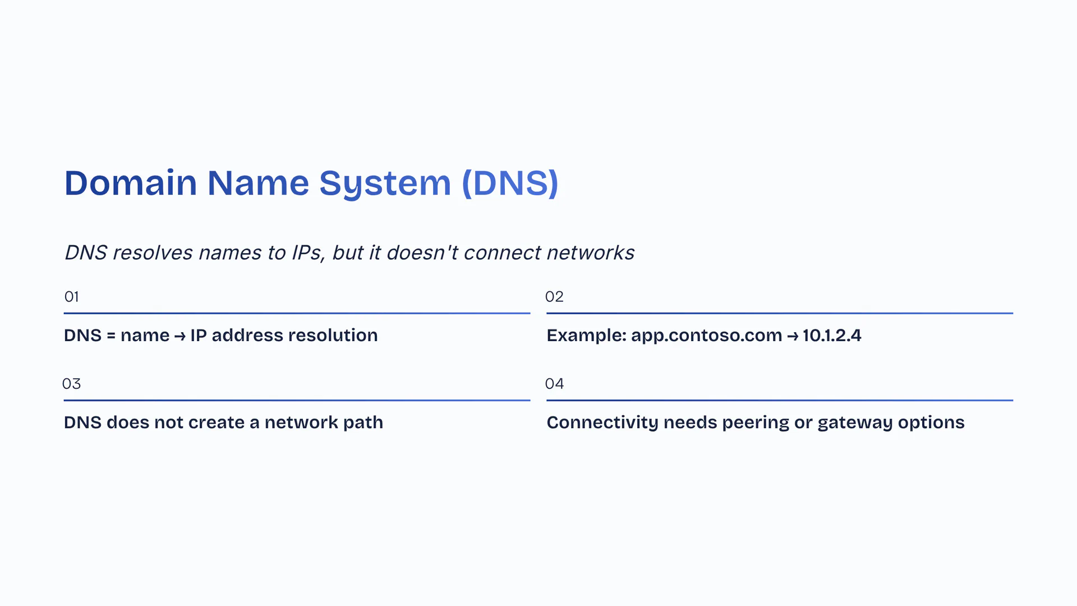Click the blue divider line under 02
This screenshot has height=606, width=1077.
tap(779, 313)
